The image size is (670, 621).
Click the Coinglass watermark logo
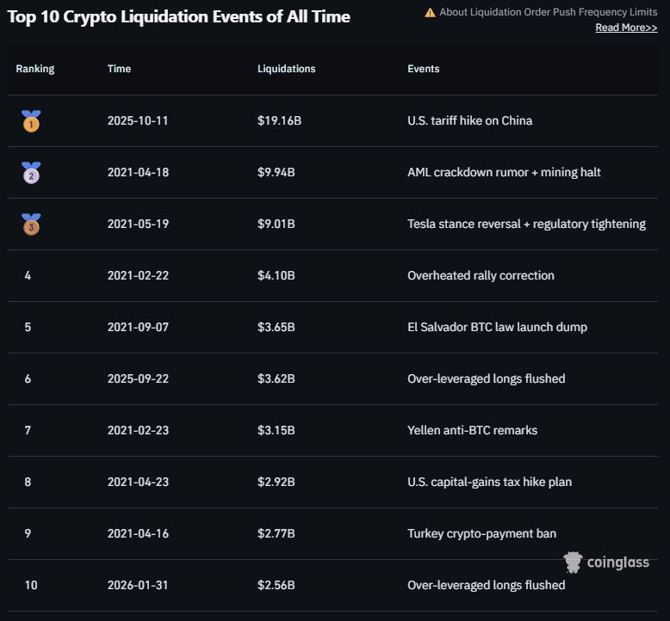coord(606,563)
